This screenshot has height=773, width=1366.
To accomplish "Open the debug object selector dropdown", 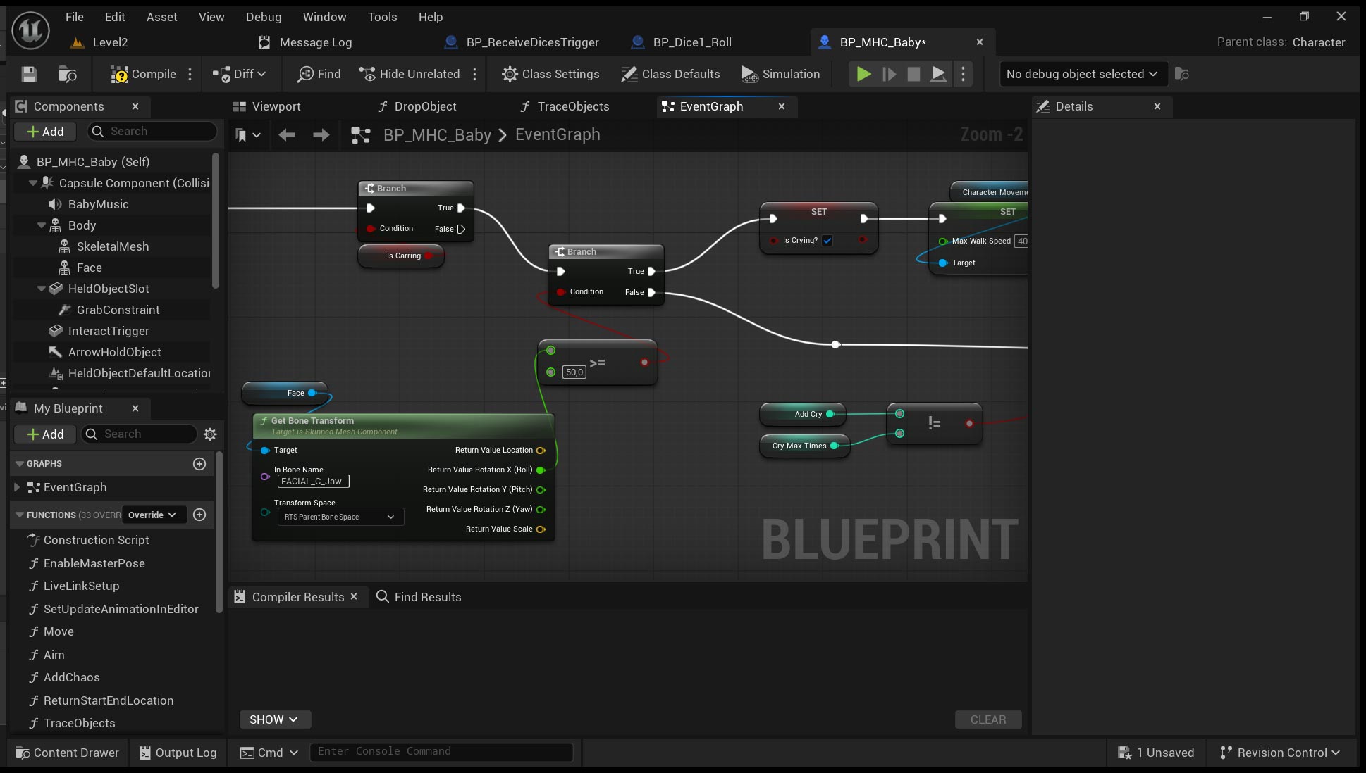I will pyautogui.click(x=1082, y=74).
